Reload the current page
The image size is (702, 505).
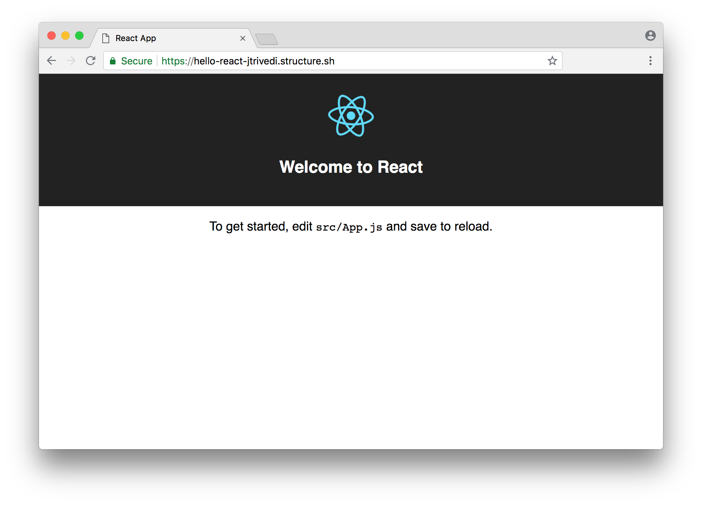(x=90, y=61)
